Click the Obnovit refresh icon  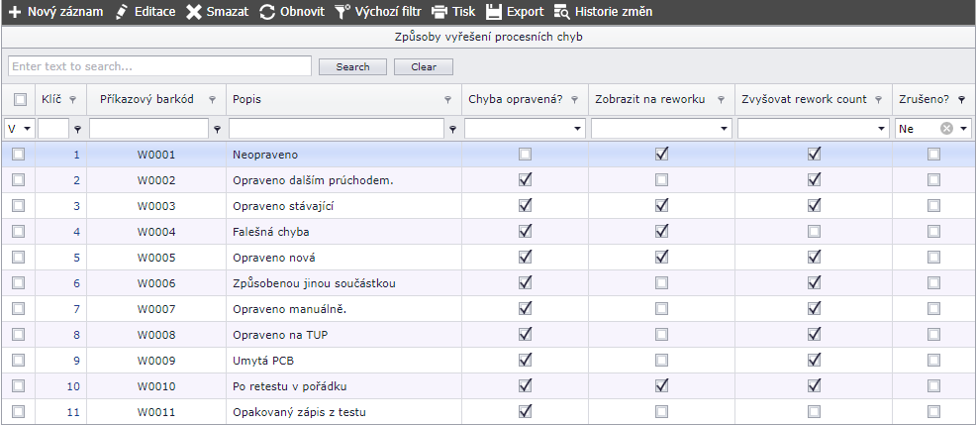coord(267,12)
